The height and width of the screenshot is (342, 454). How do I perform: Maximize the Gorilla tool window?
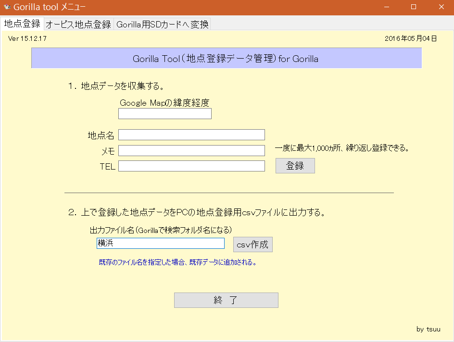pos(413,7)
